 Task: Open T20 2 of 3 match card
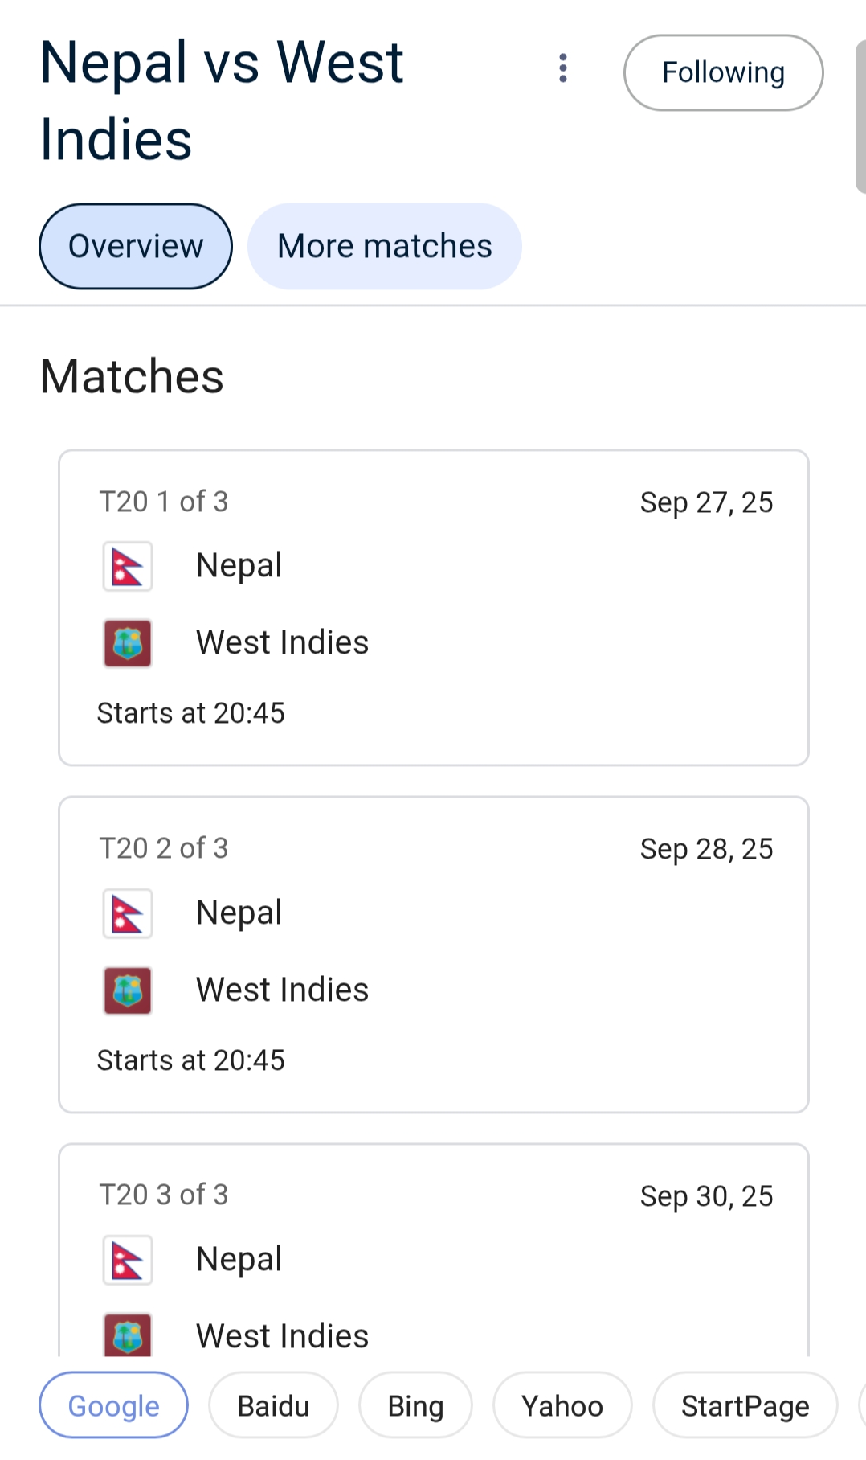coord(434,955)
